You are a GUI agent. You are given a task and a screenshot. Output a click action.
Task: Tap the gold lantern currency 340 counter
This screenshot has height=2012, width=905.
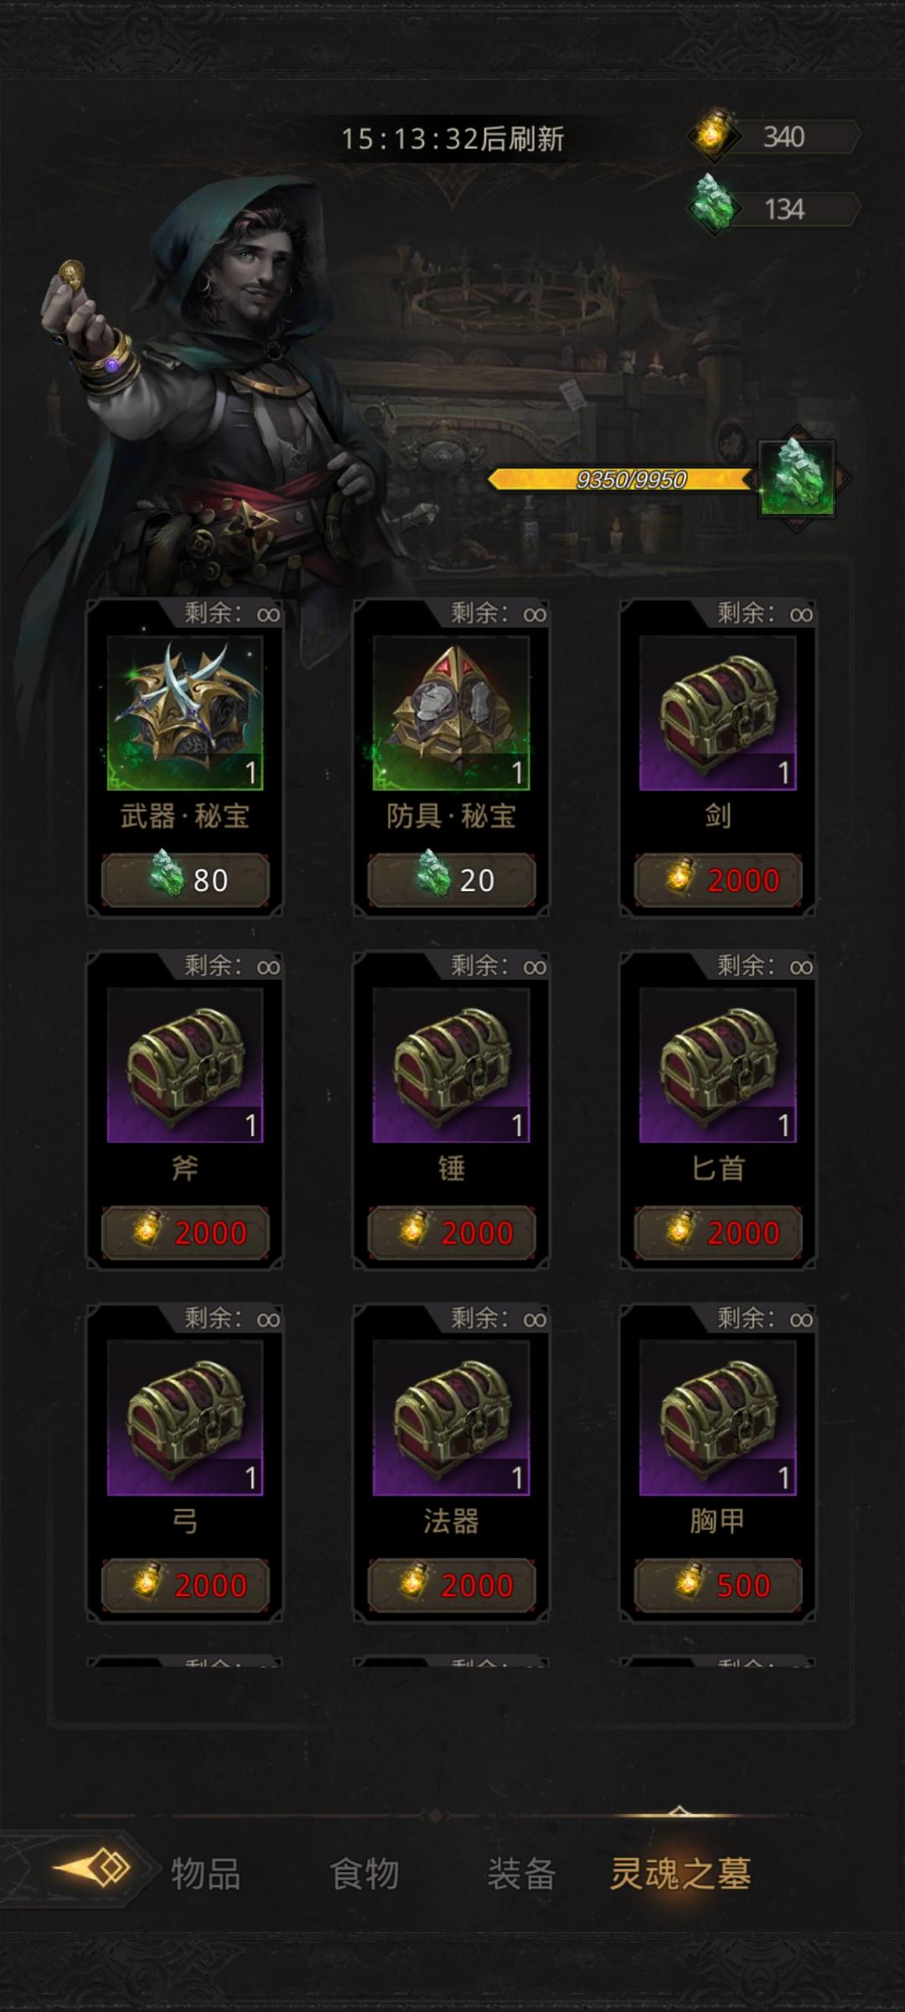[x=774, y=136]
